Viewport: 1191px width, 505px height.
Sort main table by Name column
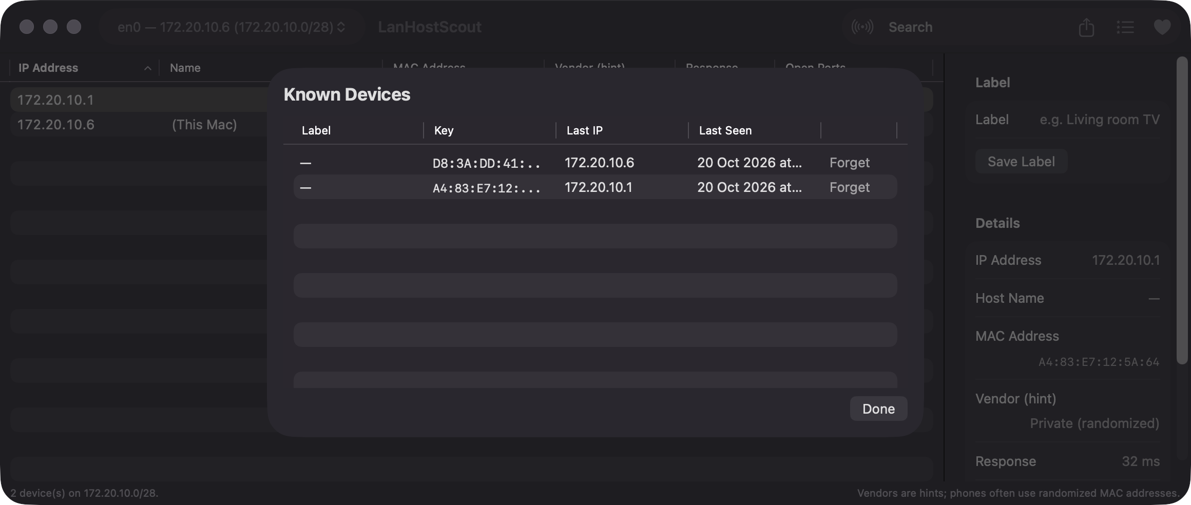185,68
